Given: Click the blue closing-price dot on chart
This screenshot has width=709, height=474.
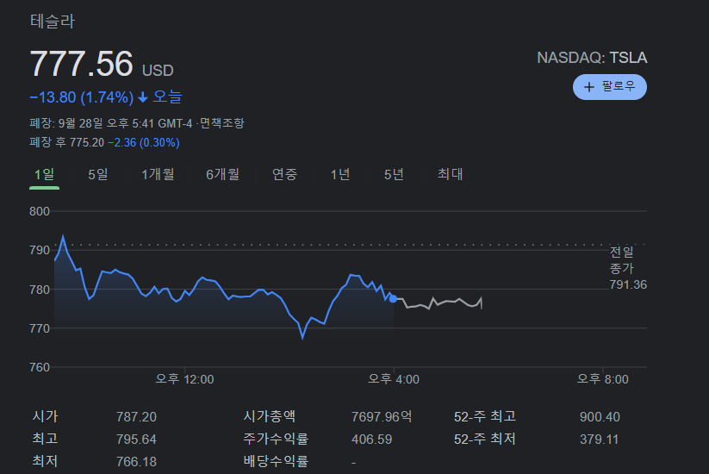Looking at the screenshot, I should coord(393,298).
